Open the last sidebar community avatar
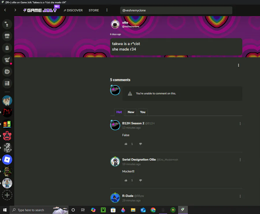The image size is (260, 214). pyautogui.click(x=7, y=183)
